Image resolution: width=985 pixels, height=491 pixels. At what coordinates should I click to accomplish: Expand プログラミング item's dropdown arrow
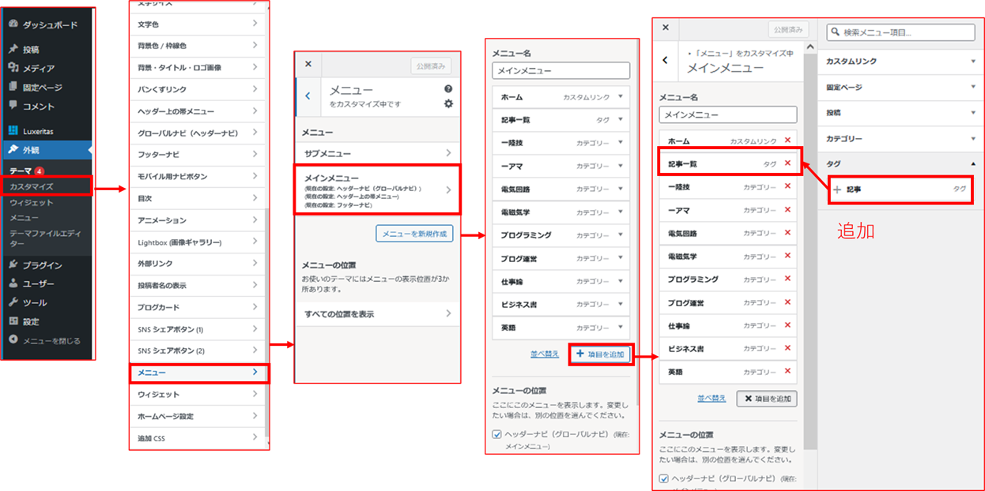tap(621, 235)
